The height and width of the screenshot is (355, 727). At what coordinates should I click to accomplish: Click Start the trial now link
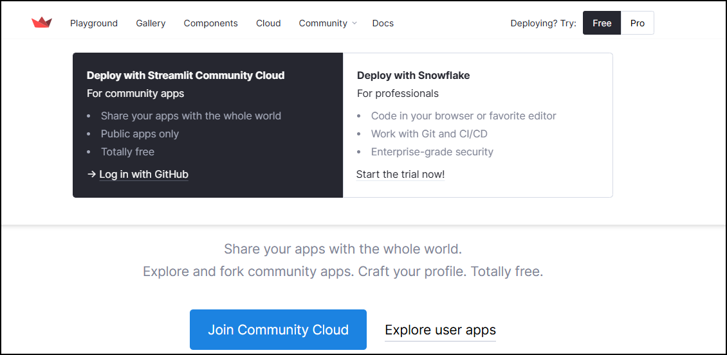click(x=400, y=174)
